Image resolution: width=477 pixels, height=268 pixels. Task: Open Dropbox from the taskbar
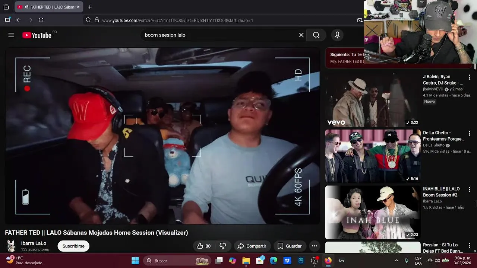pyautogui.click(x=287, y=261)
